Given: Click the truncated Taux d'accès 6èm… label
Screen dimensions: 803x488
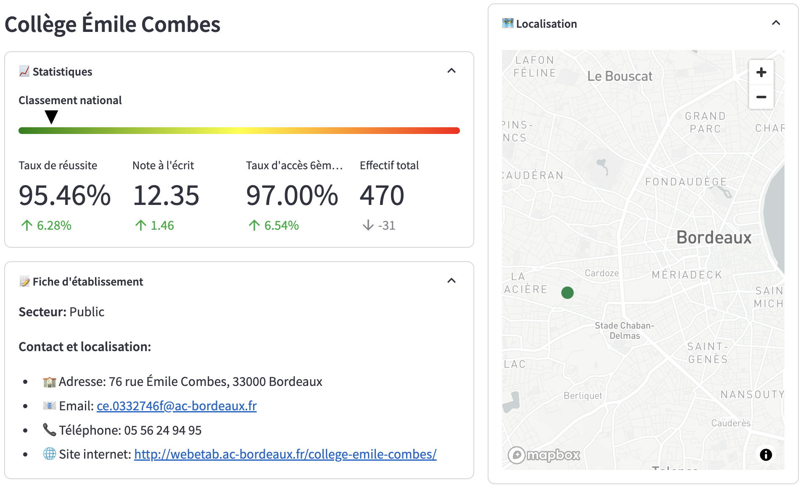Looking at the screenshot, I should [294, 165].
